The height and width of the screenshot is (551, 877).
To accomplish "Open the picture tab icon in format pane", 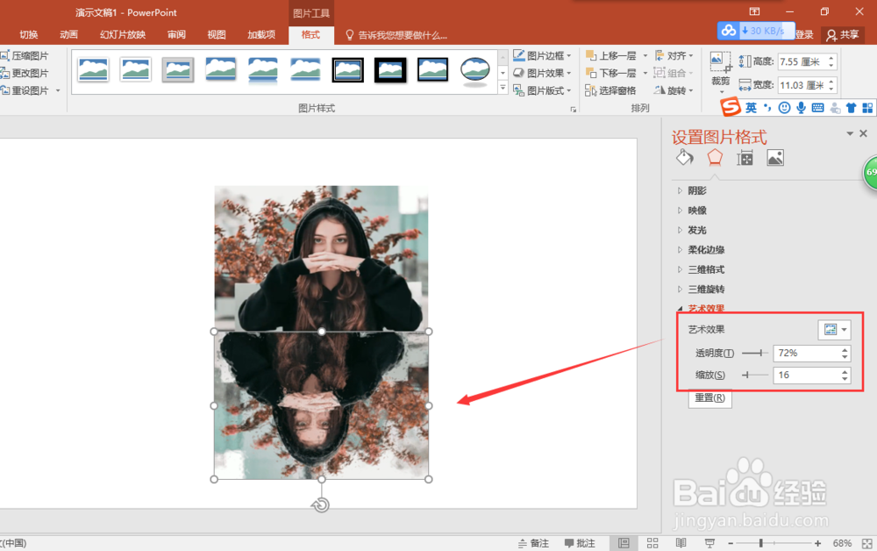I will click(x=775, y=158).
